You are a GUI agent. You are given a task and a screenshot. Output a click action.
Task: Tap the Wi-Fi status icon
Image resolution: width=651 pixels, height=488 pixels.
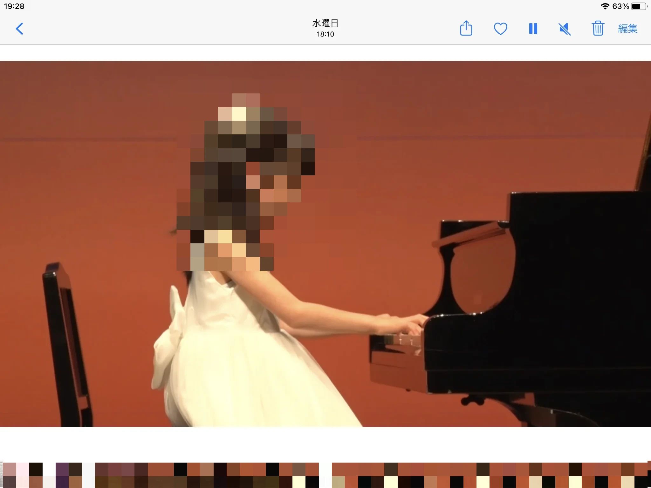pyautogui.click(x=605, y=6)
